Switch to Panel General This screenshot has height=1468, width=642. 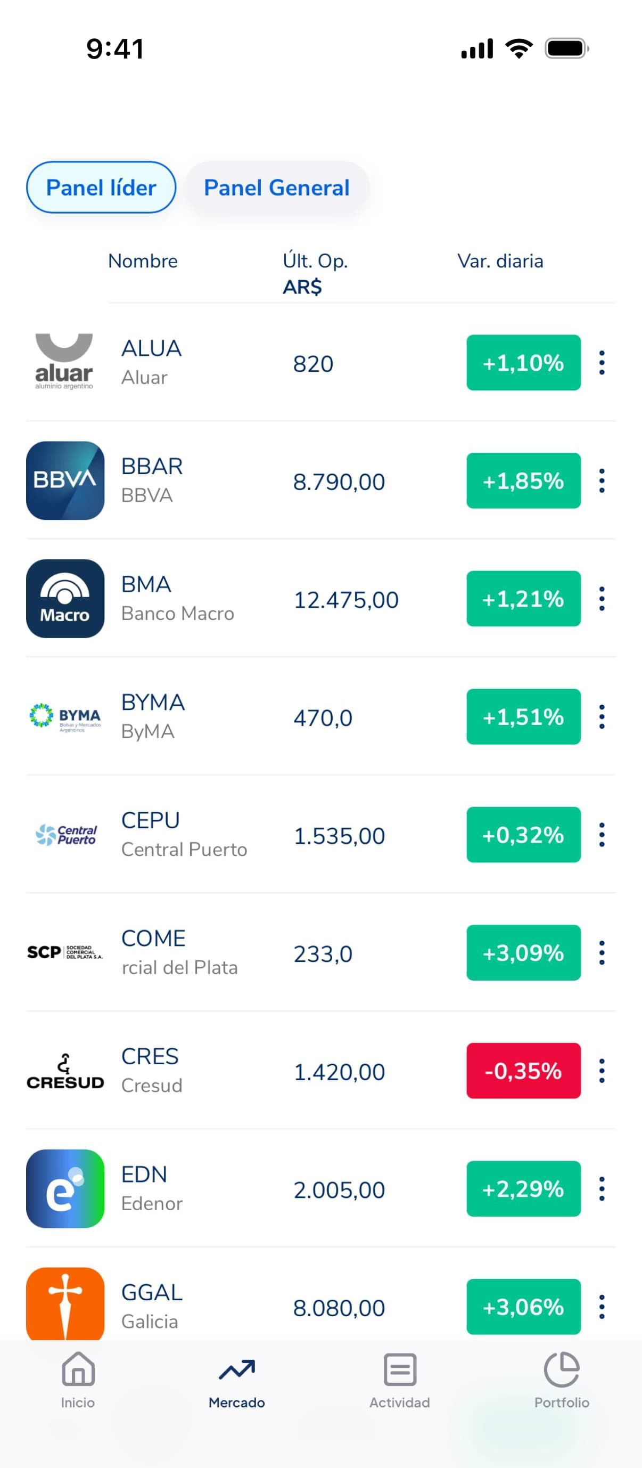click(x=277, y=187)
